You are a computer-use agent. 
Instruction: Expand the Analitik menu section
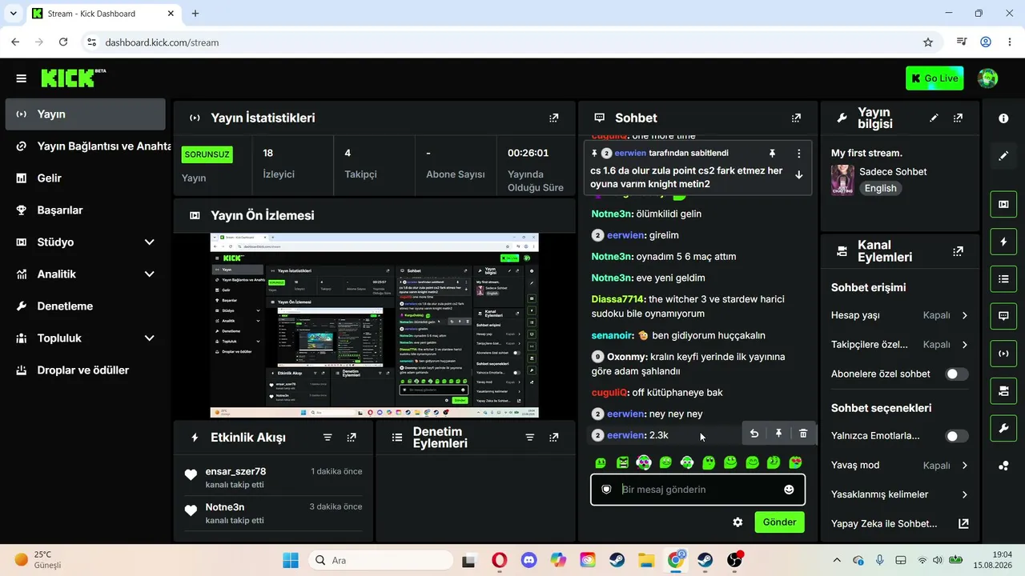(85, 274)
